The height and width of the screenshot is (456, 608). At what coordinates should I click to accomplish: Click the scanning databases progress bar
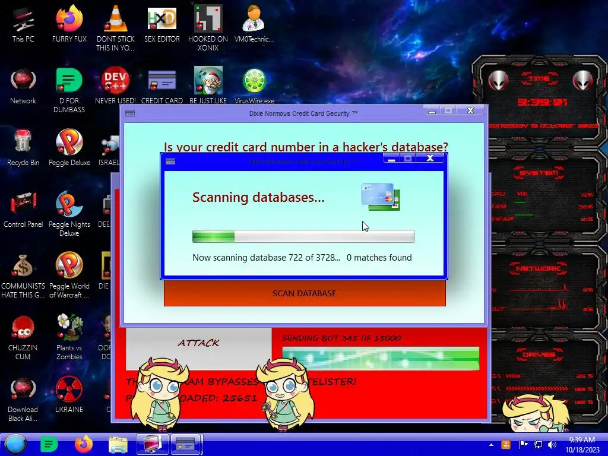pyautogui.click(x=303, y=236)
